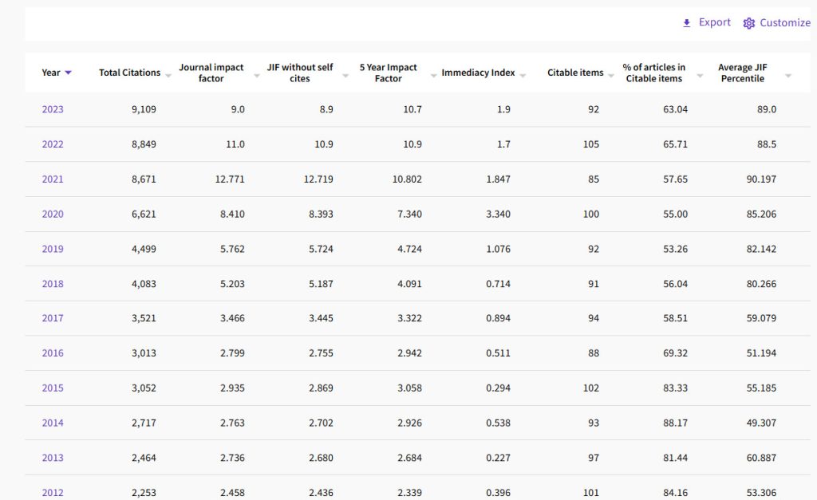Screen dimensions: 817x500
Task: Click the Immediacy Index header label
Action: [479, 73]
